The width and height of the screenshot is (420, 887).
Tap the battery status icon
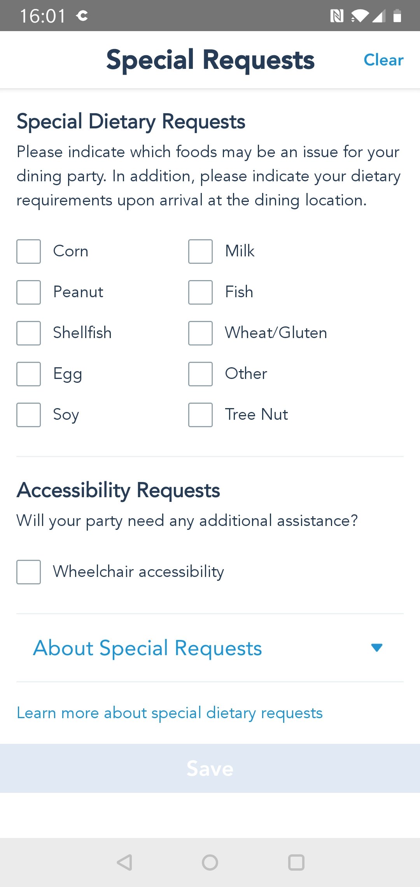click(x=397, y=16)
